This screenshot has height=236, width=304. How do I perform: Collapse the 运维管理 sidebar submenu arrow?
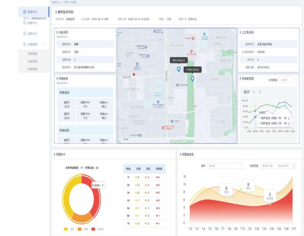pos(45,44)
